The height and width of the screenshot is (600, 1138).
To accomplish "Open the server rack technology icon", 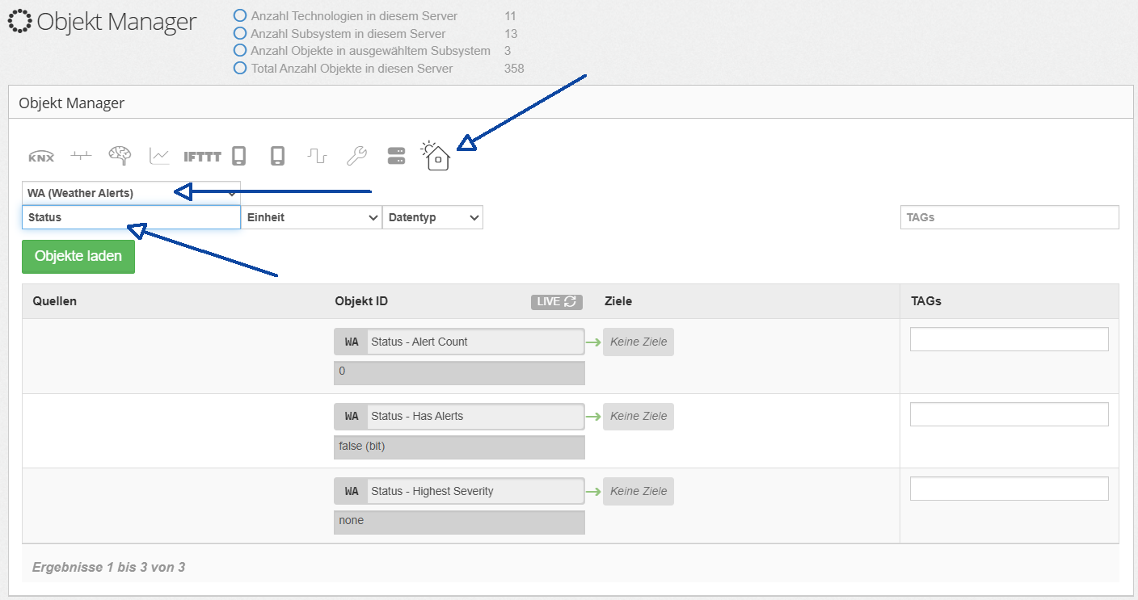I will 396,156.
